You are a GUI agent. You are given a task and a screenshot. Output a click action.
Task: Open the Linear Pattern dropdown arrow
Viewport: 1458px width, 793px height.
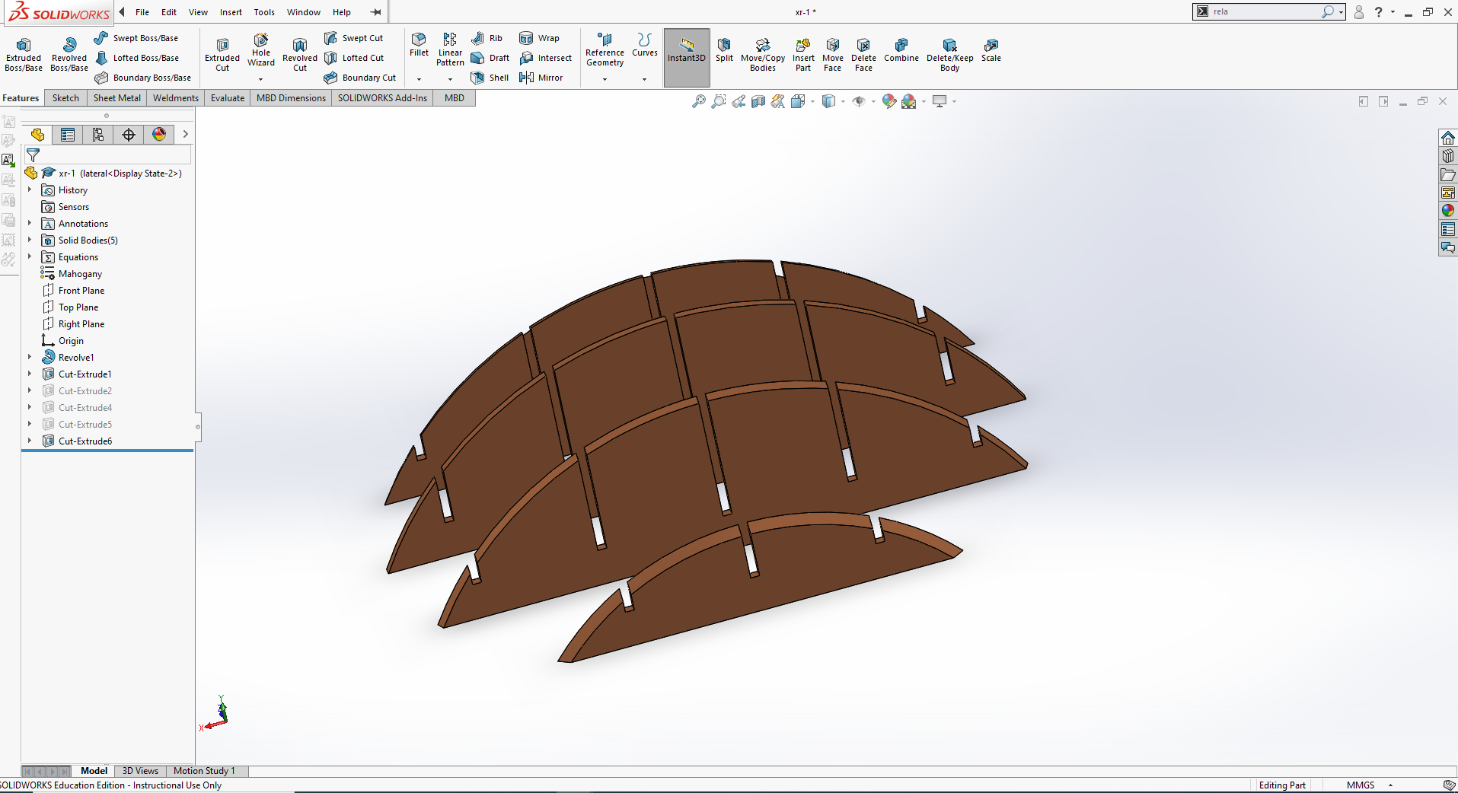[x=450, y=79]
